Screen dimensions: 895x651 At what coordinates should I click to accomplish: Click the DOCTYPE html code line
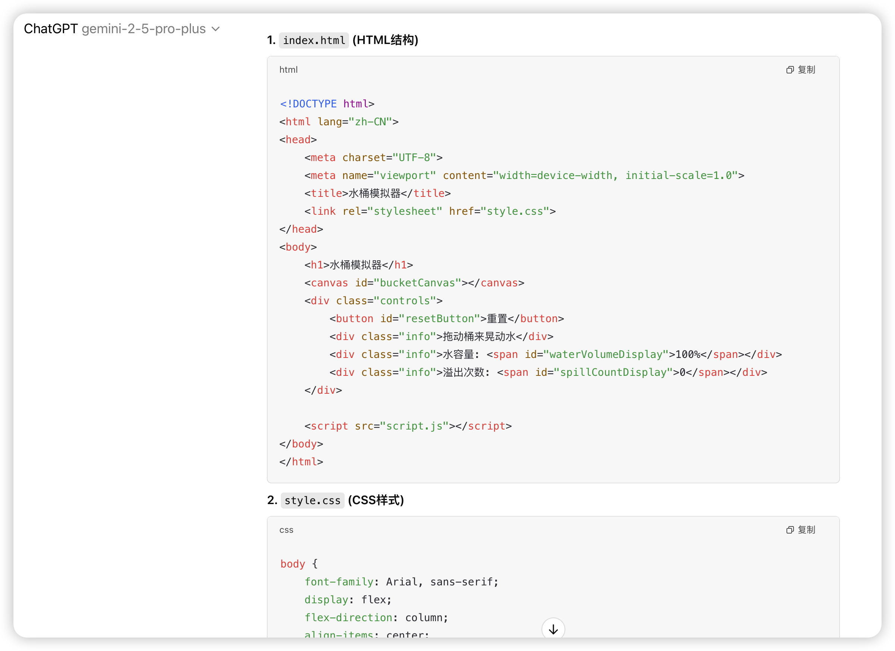point(327,104)
